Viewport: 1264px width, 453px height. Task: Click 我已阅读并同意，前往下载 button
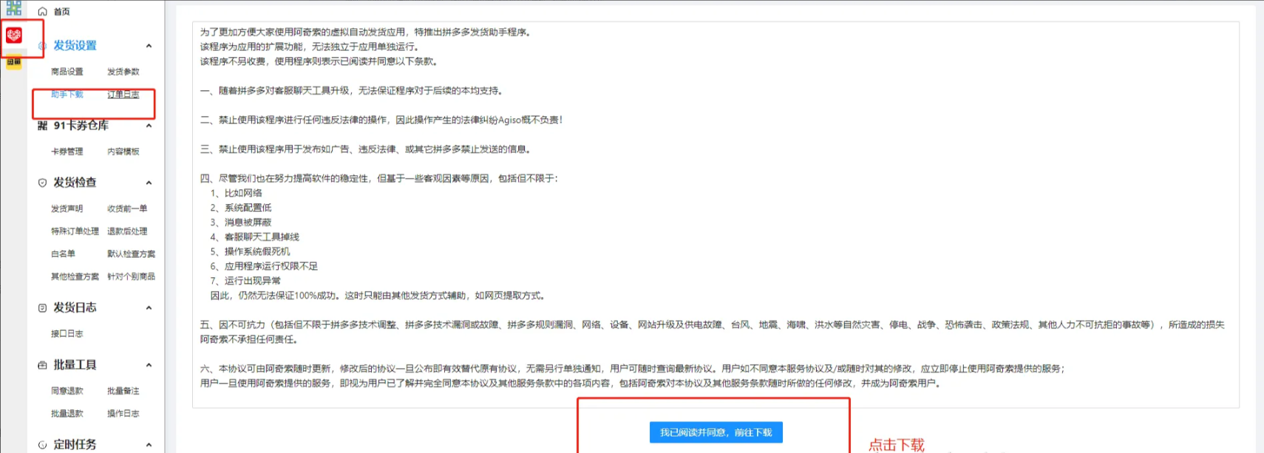716,432
